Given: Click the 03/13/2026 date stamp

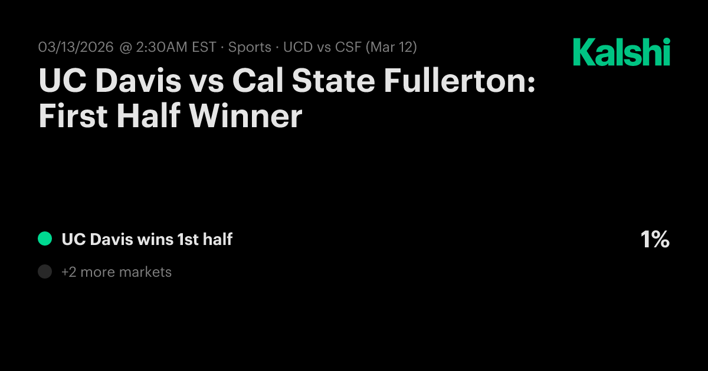Looking at the screenshot, I should click(76, 48).
